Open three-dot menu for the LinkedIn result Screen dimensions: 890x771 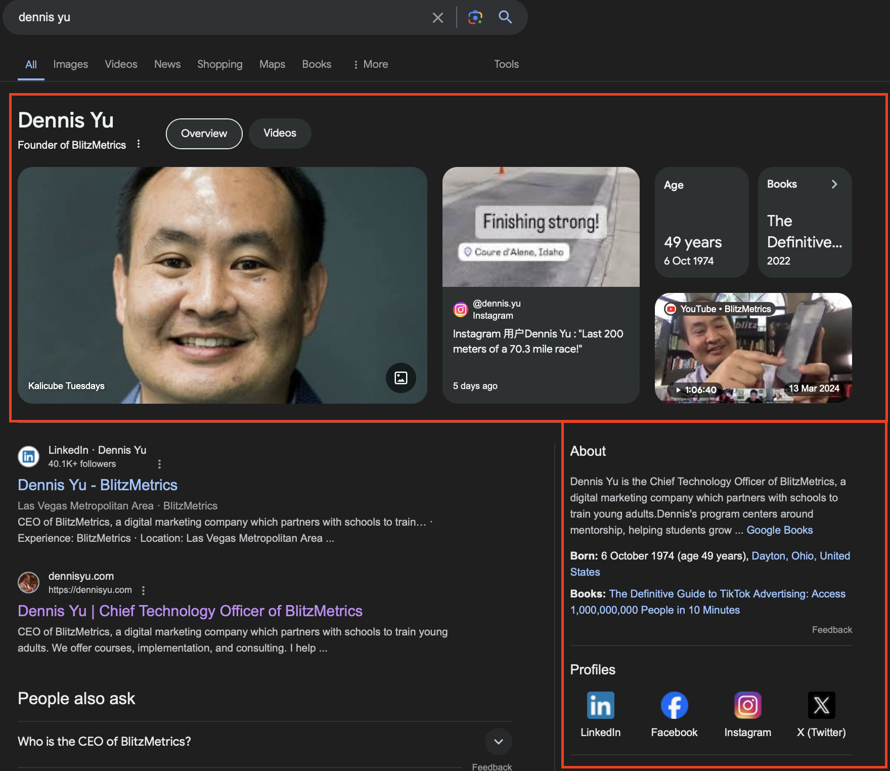coord(159,464)
